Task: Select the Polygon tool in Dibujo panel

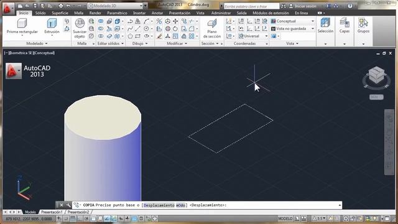Action: pyautogui.click(x=130, y=36)
